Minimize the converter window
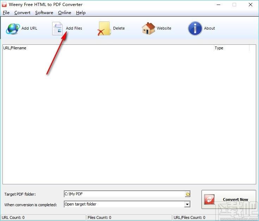 (218, 5)
